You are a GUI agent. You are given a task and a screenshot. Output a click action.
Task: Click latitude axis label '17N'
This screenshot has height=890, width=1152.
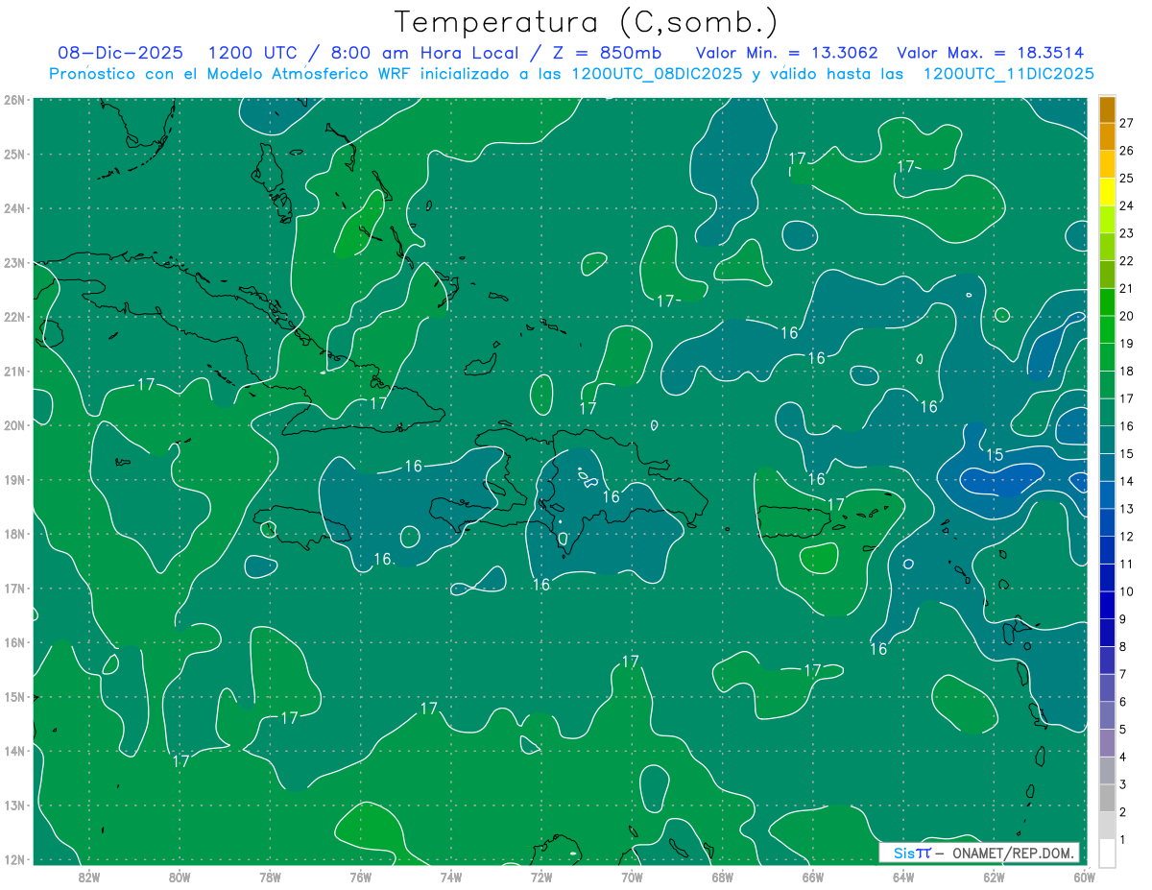tap(13, 589)
